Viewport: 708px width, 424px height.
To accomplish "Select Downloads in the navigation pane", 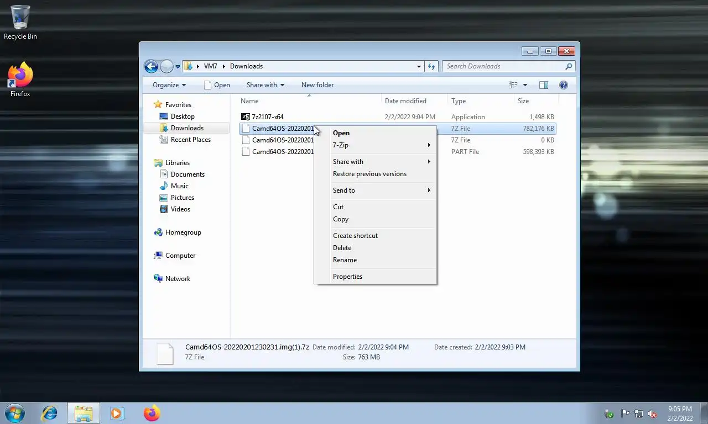I will (187, 128).
